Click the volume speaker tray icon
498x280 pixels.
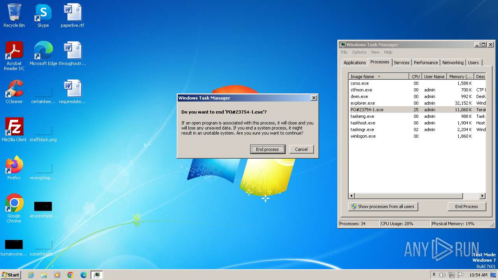pyautogui.click(x=442, y=275)
